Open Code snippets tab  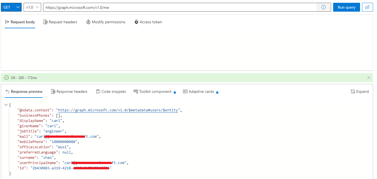click(111, 91)
